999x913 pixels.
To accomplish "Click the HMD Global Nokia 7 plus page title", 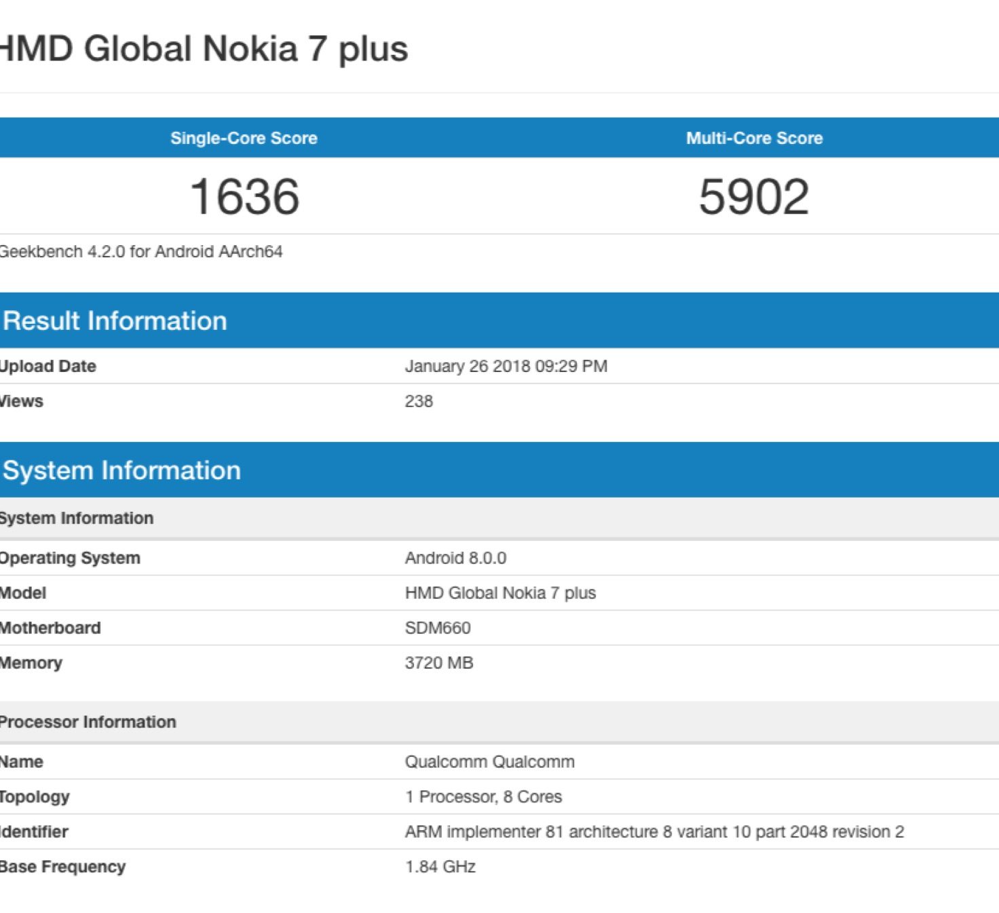I will (x=202, y=49).
